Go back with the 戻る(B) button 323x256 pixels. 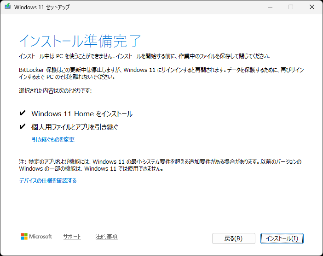click(234, 238)
